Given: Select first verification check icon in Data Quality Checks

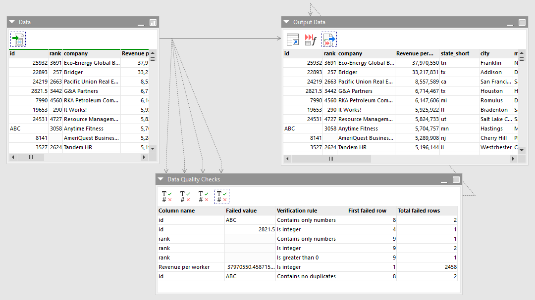Looking at the screenshot, I should pyautogui.click(x=166, y=197).
